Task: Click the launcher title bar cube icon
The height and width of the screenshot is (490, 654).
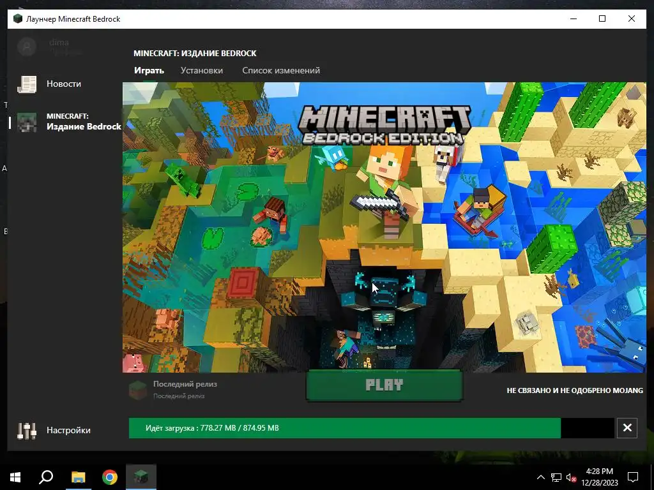Action: [17, 19]
